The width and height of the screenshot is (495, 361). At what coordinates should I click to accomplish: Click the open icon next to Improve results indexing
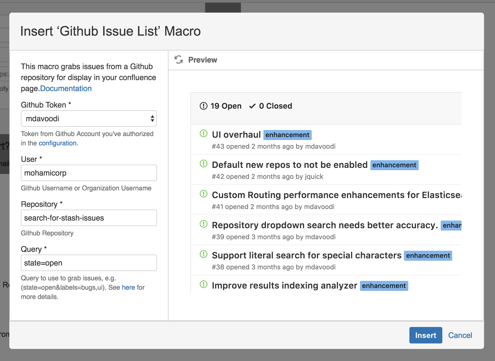coord(204,284)
